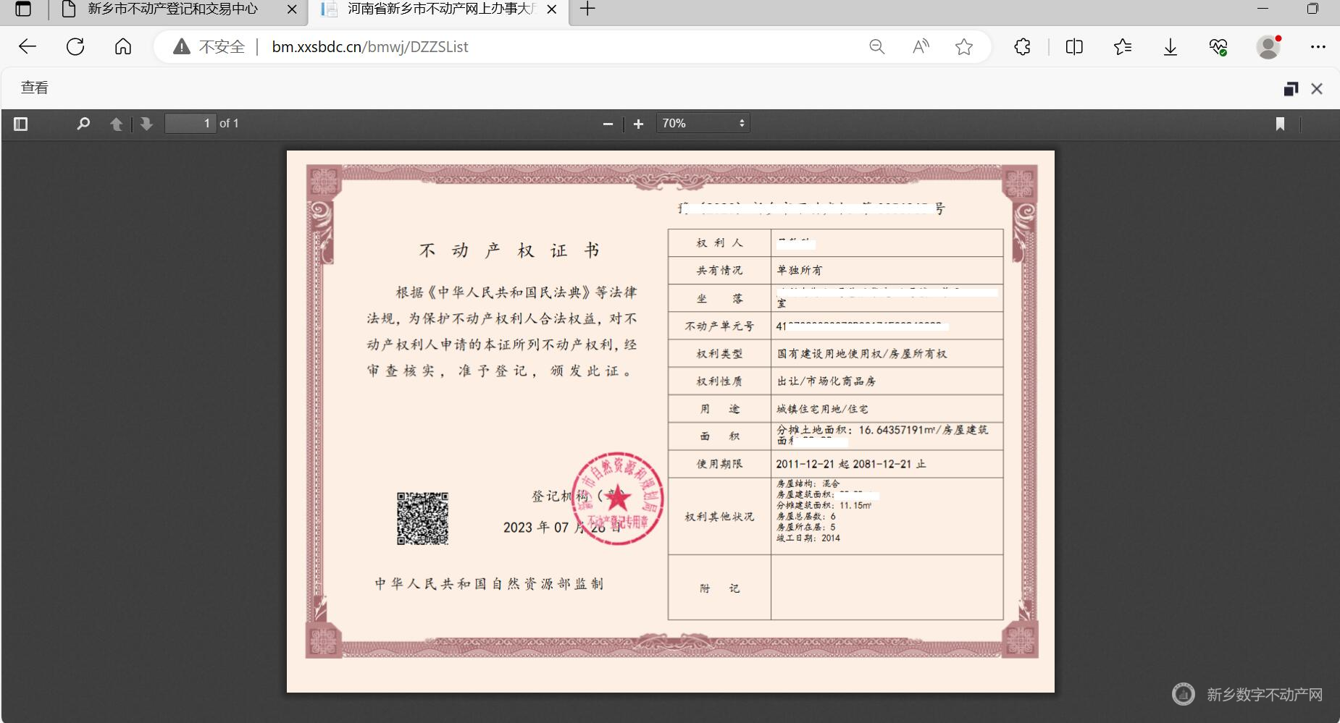Toggle favorite star for this page
The width and height of the screenshot is (1340, 723).
pyautogui.click(x=963, y=46)
